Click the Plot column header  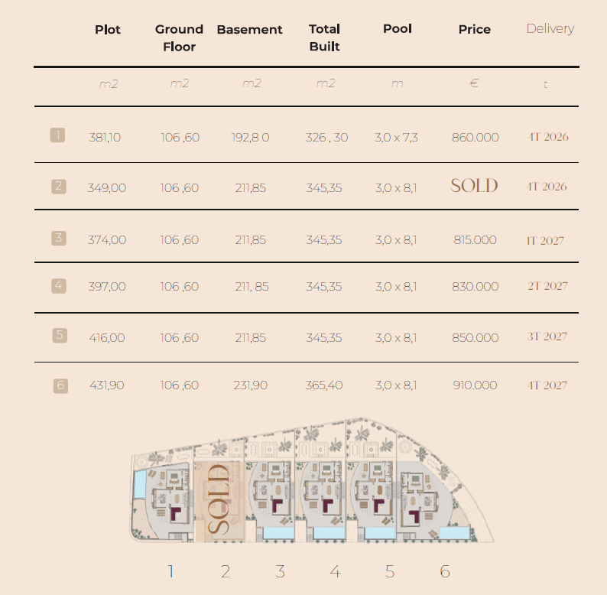[x=108, y=30]
